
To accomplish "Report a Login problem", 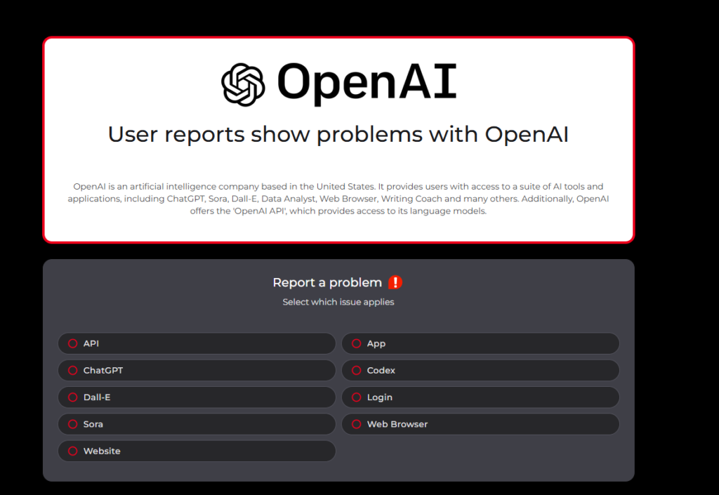I will [x=356, y=397].
